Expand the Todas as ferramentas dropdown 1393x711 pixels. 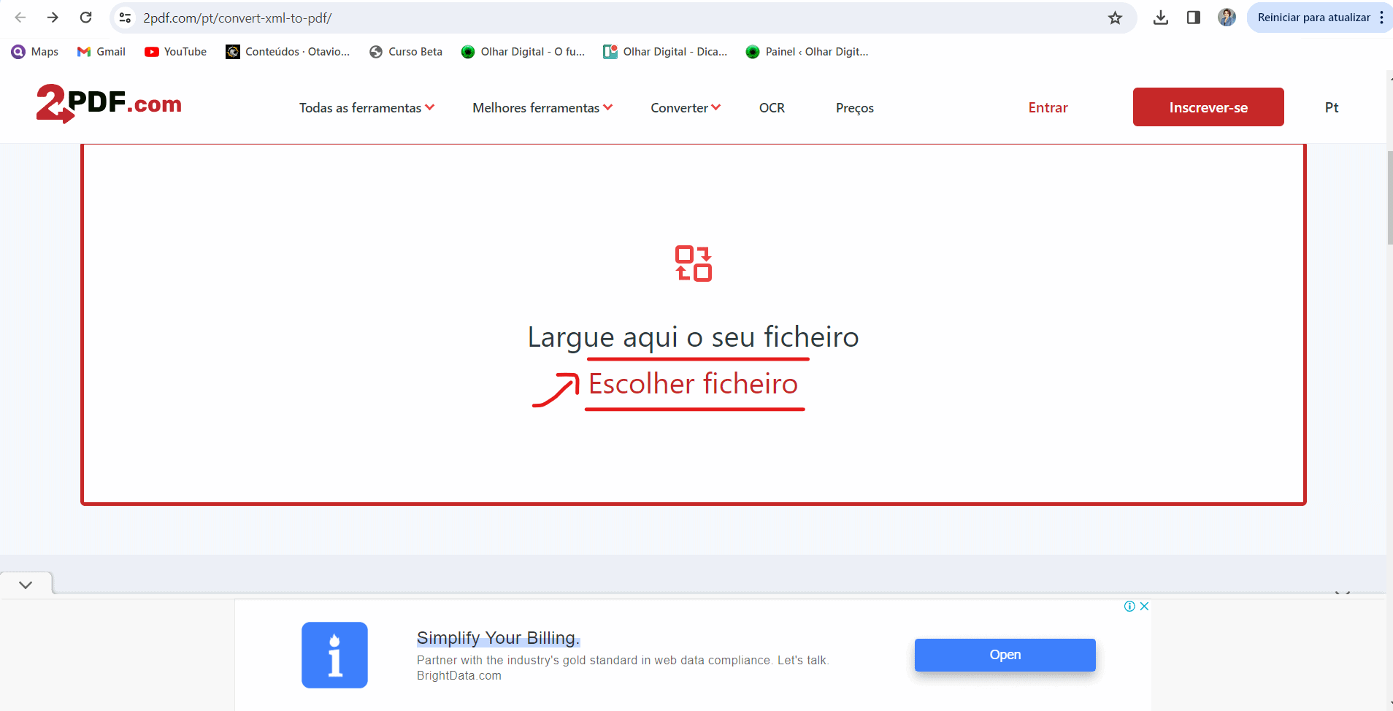click(x=366, y=107)
